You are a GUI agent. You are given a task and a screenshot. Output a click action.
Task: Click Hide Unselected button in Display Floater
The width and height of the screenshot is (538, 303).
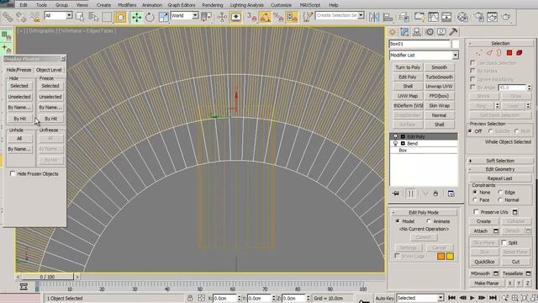click(x=19, y=97)
